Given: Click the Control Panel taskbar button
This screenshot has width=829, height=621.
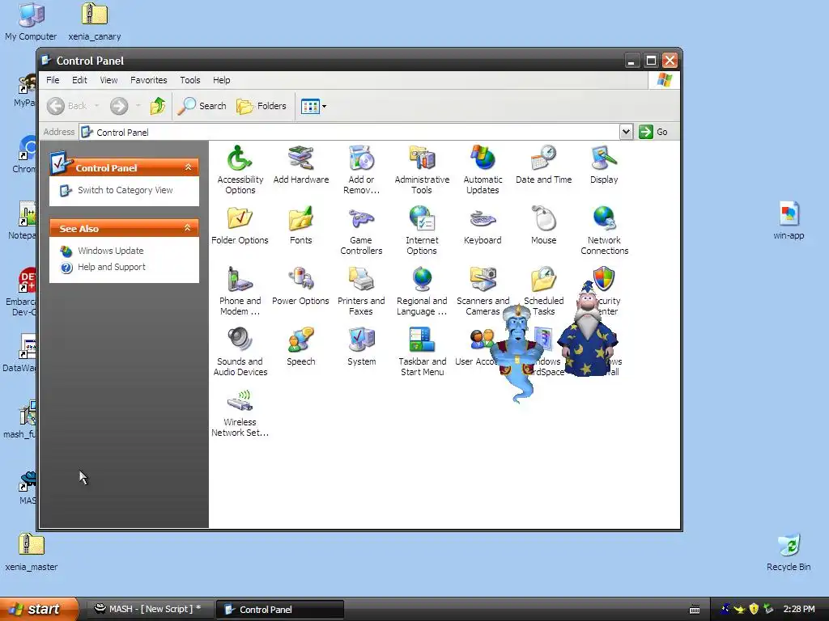Looking at the screenshot, I should point(280,610).
